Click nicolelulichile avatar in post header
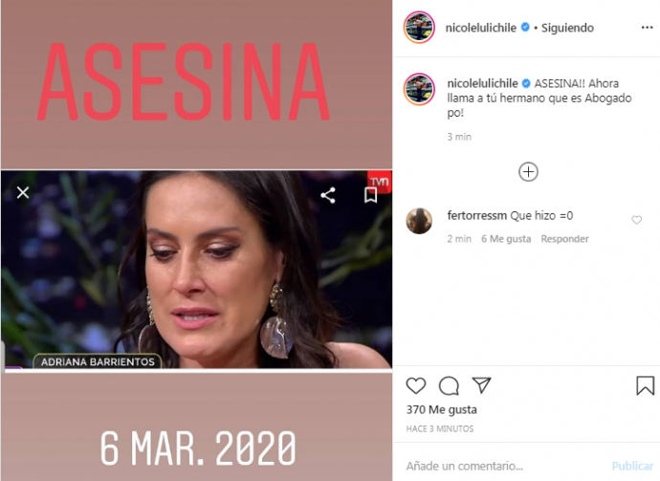This screenshot has height=481, width=660. tap(419, 28)
